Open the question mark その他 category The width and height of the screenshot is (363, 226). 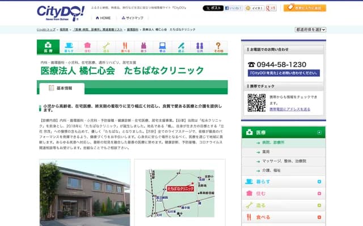(x=218, y=47)
